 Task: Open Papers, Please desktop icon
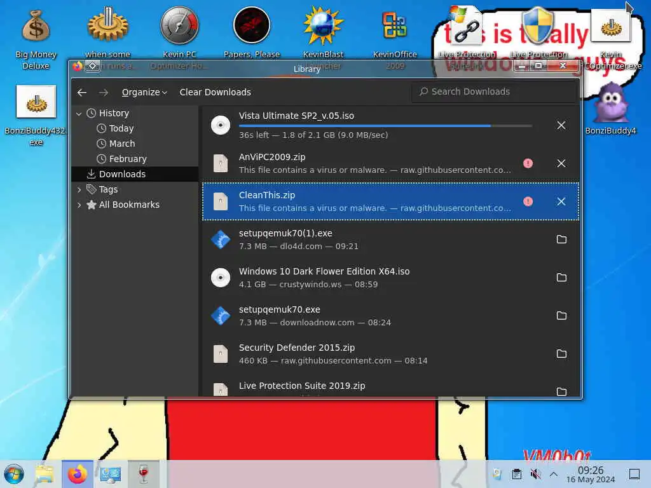pos(252,32)
